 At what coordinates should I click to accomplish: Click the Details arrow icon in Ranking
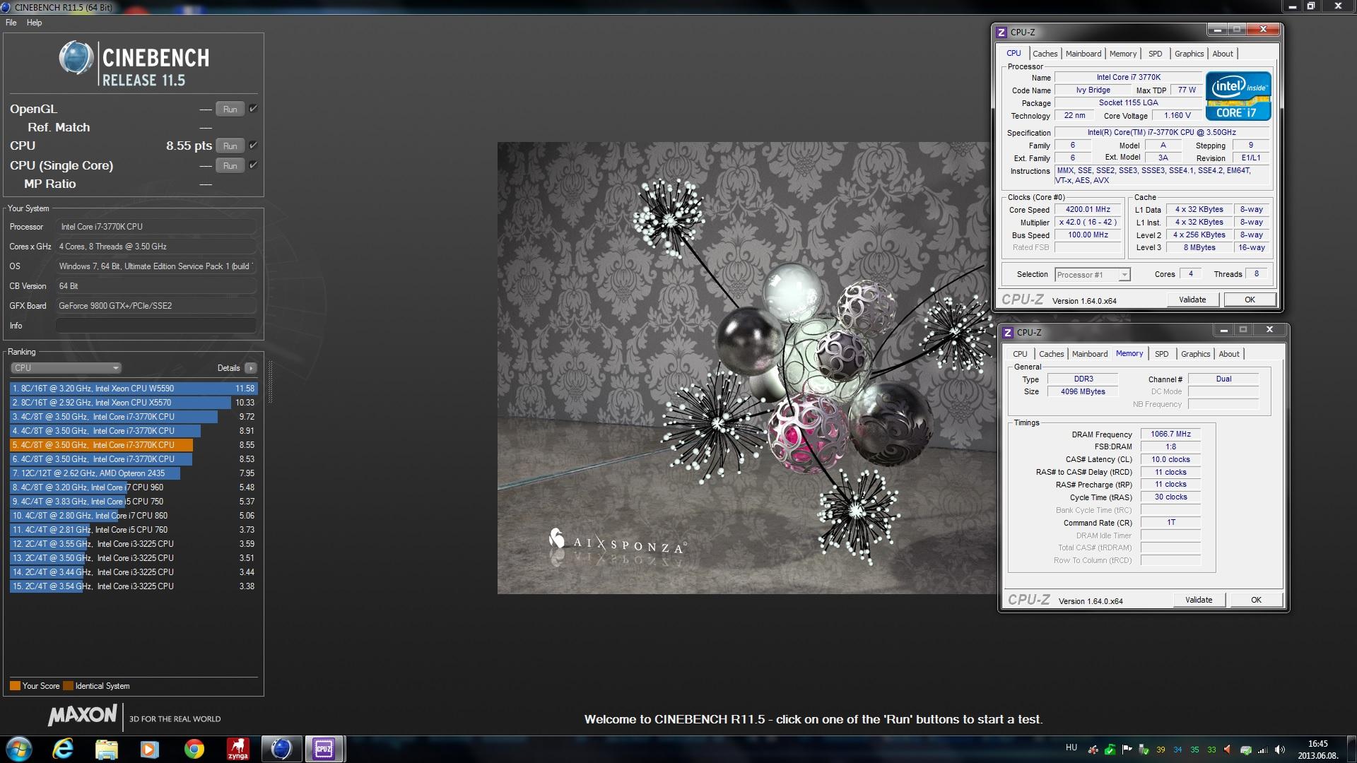(x=251, y=368)
